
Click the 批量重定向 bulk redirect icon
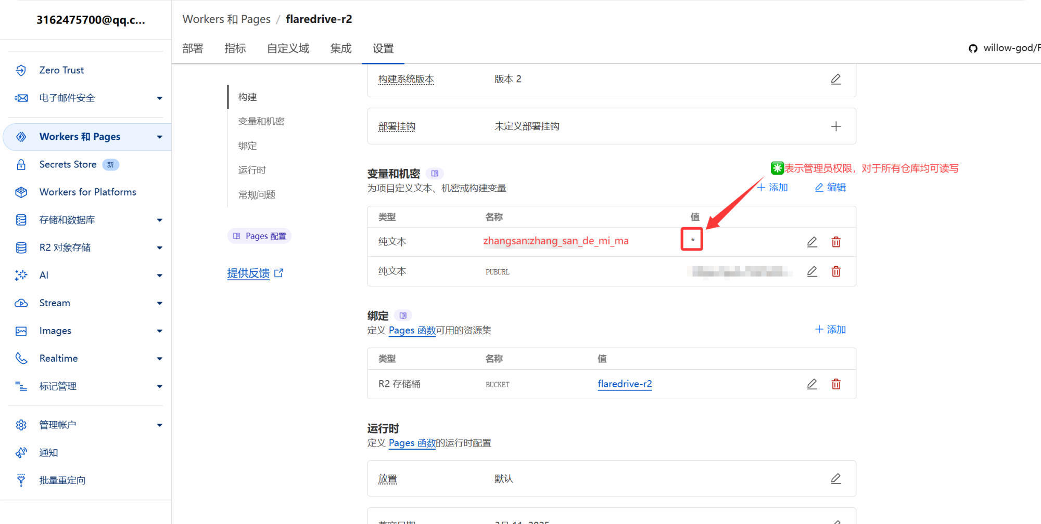[x=21, y=480]
